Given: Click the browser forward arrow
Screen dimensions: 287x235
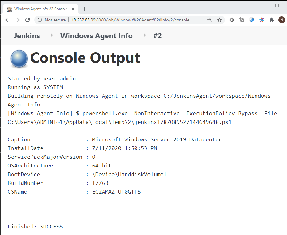Looking at the screenshot, I should point(17,20).
